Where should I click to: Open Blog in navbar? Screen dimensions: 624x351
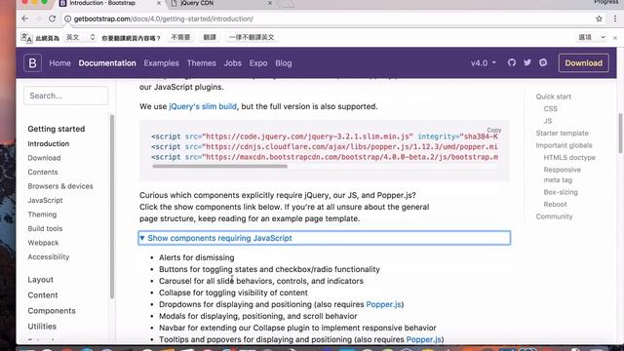point(284,62)
